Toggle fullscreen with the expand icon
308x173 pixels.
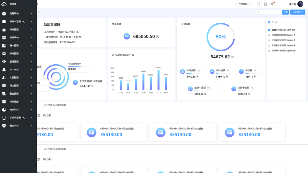(259, 4)
